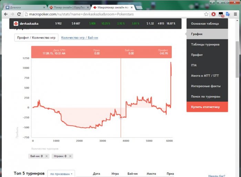This screenshot has height=177, width=241.
Task: Bookmark this page with the star icon
Action: [x=206, y=14]
